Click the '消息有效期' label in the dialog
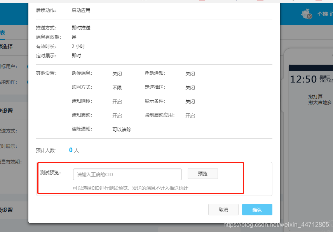333x232 pixels. tap(49, 37)
